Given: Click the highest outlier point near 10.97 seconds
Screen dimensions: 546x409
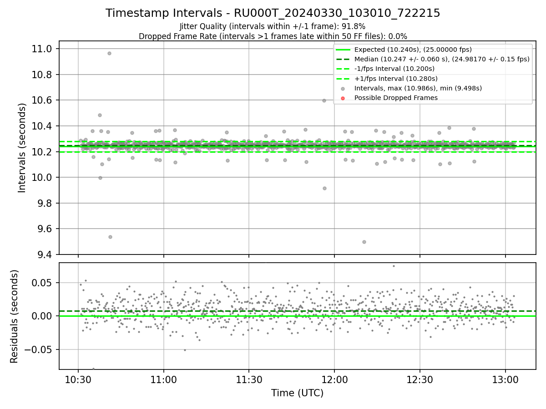Looking at the screenshot, I should (109, 53).
